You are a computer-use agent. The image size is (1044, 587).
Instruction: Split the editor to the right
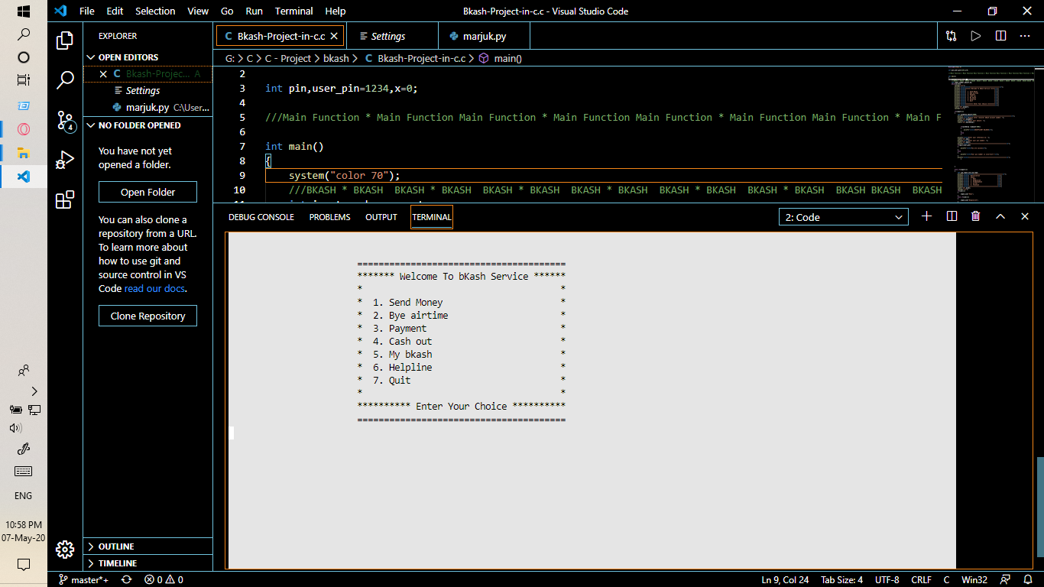[x=1000, y=36]
